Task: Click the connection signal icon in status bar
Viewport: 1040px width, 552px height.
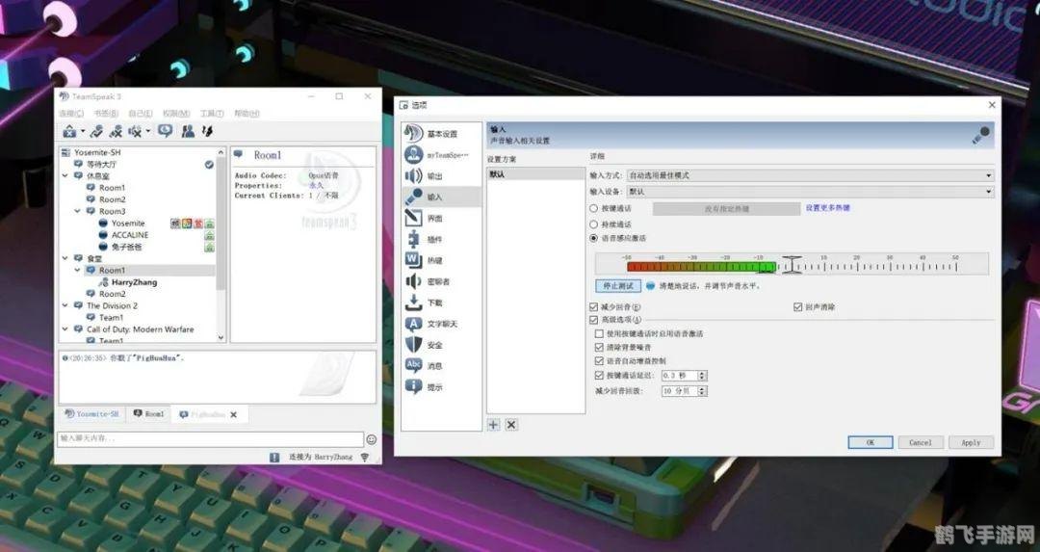Action: coord(365,458)
